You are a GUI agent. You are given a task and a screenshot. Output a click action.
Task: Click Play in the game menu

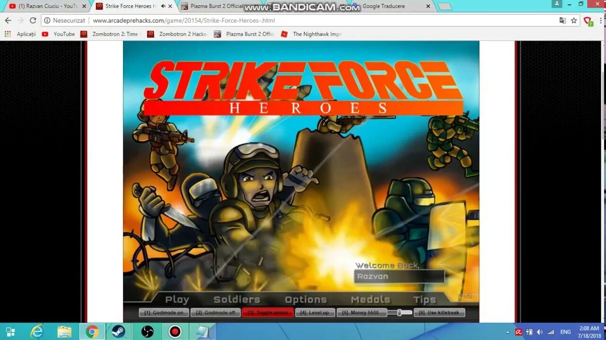177,299
